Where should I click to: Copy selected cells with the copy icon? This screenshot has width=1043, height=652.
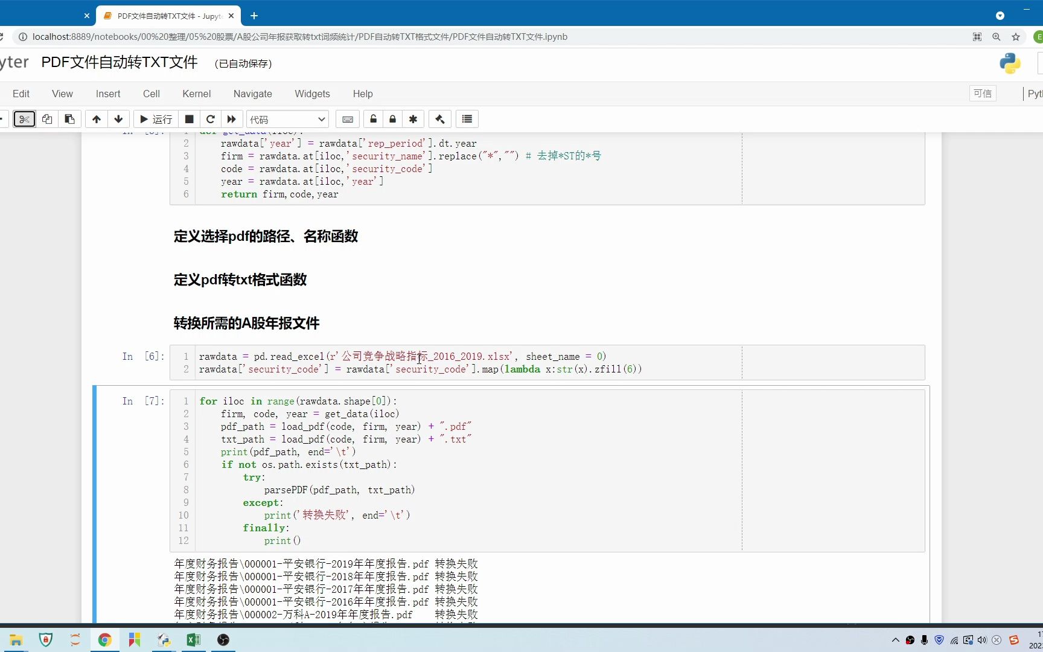pyautogui.click(x=47, y=119)
